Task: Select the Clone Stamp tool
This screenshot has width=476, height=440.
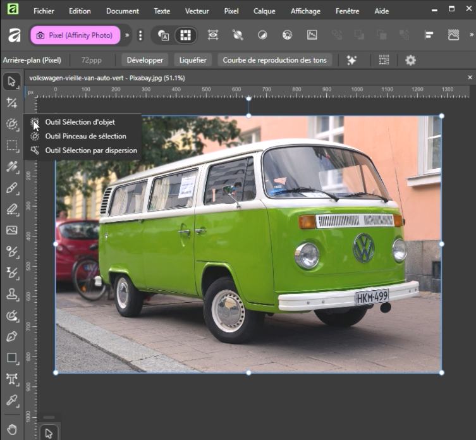Action: [x=11, y=294]
